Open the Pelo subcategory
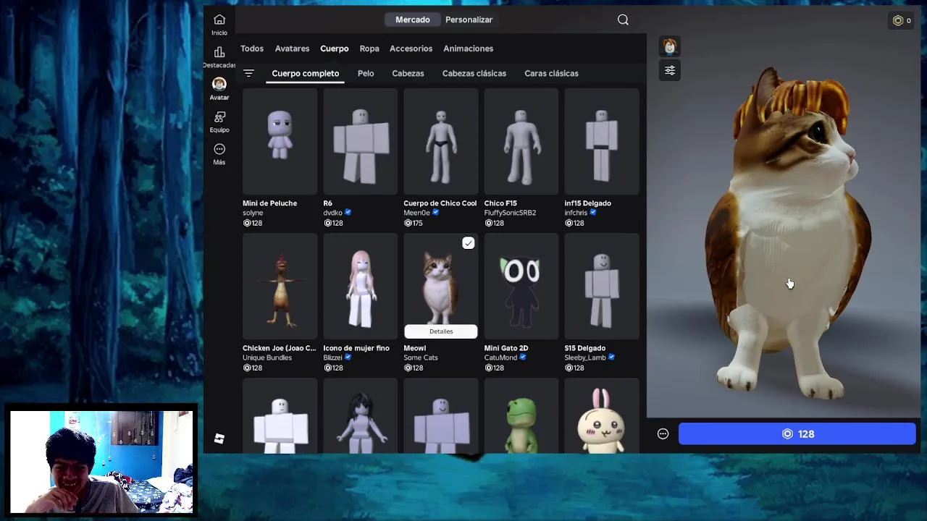927x521 pixels. [x=366, y=73]
